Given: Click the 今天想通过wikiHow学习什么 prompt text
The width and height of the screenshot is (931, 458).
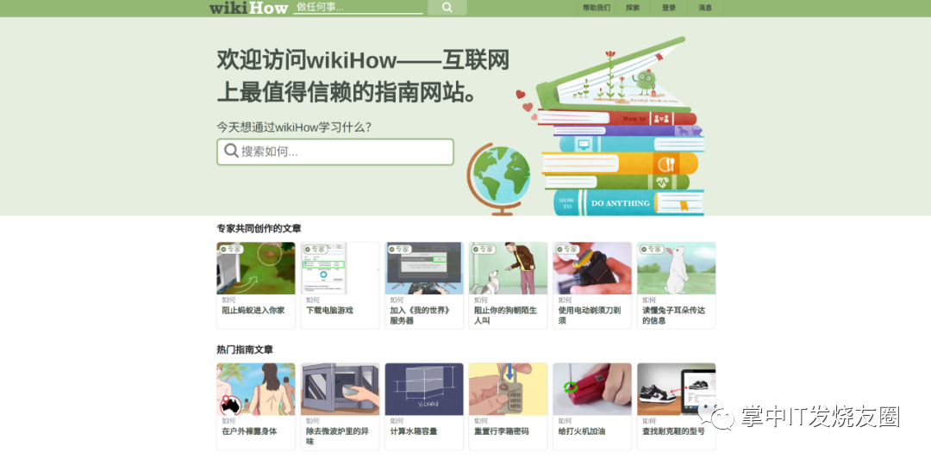Looking at the screenshot, I should pos(294,127).
